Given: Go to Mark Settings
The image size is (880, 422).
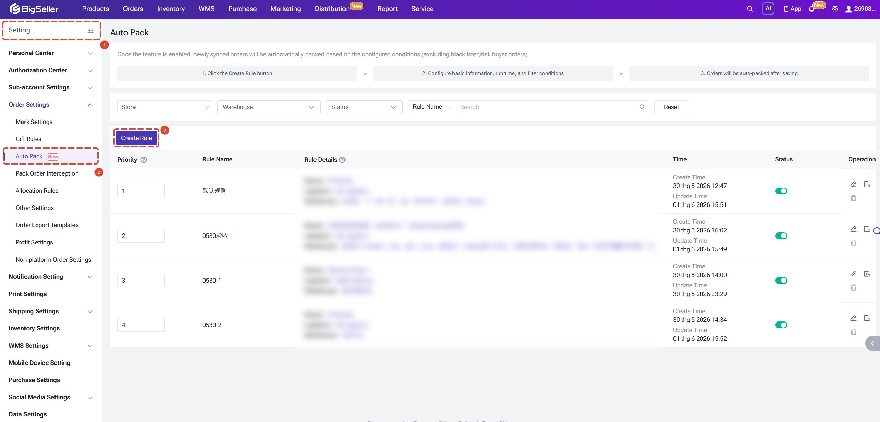Looking at the screenshot, I should click(34, 122).
